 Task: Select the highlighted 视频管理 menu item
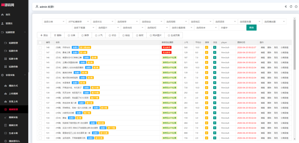click(x=14, y=109)
